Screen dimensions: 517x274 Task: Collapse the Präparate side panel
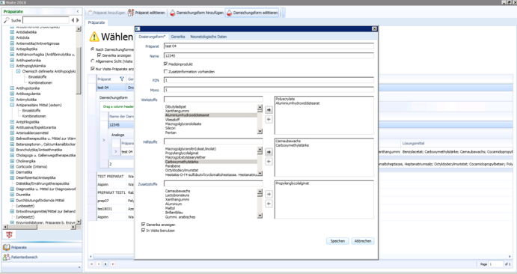point(78,11)
